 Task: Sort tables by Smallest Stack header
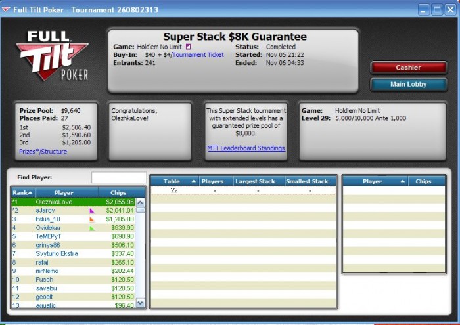pyautogui.click(x=311, y=181)
